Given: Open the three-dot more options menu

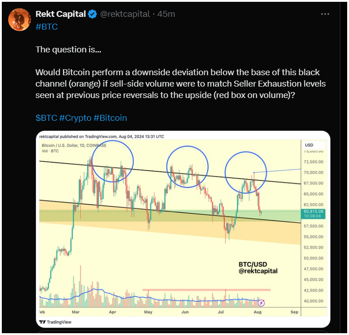Looking at the screenshot, I should click(x=325, y=14).
